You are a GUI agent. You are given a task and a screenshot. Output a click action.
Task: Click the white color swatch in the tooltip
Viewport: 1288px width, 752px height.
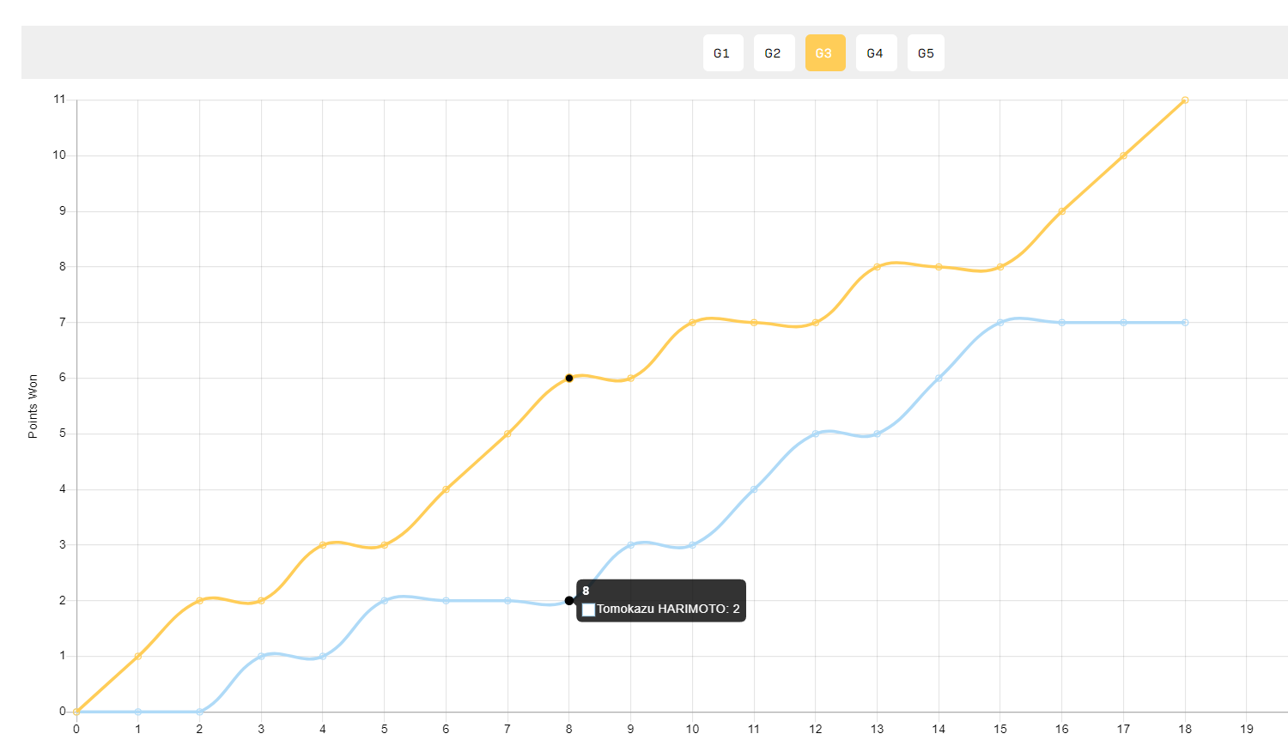coord(589,609)
